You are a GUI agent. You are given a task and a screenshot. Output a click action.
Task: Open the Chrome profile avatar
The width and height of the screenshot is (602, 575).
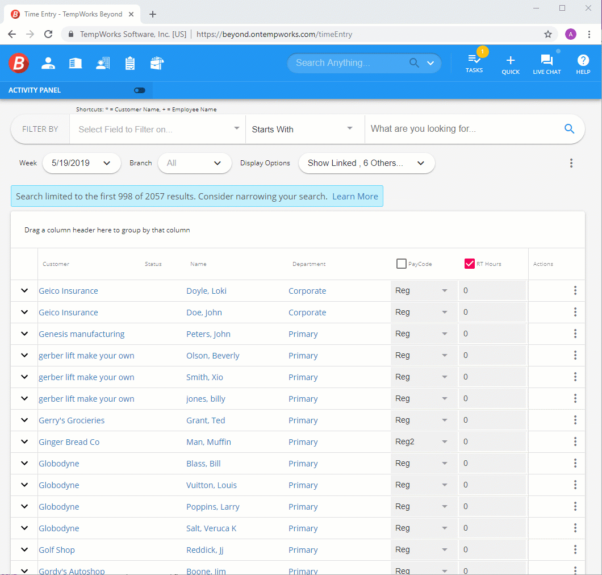(571, 34)
